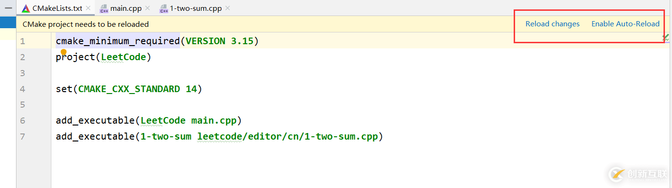The image size is (672, 188).
Task: Select the CMakeLists.txt tab
Action: (57, 8)
